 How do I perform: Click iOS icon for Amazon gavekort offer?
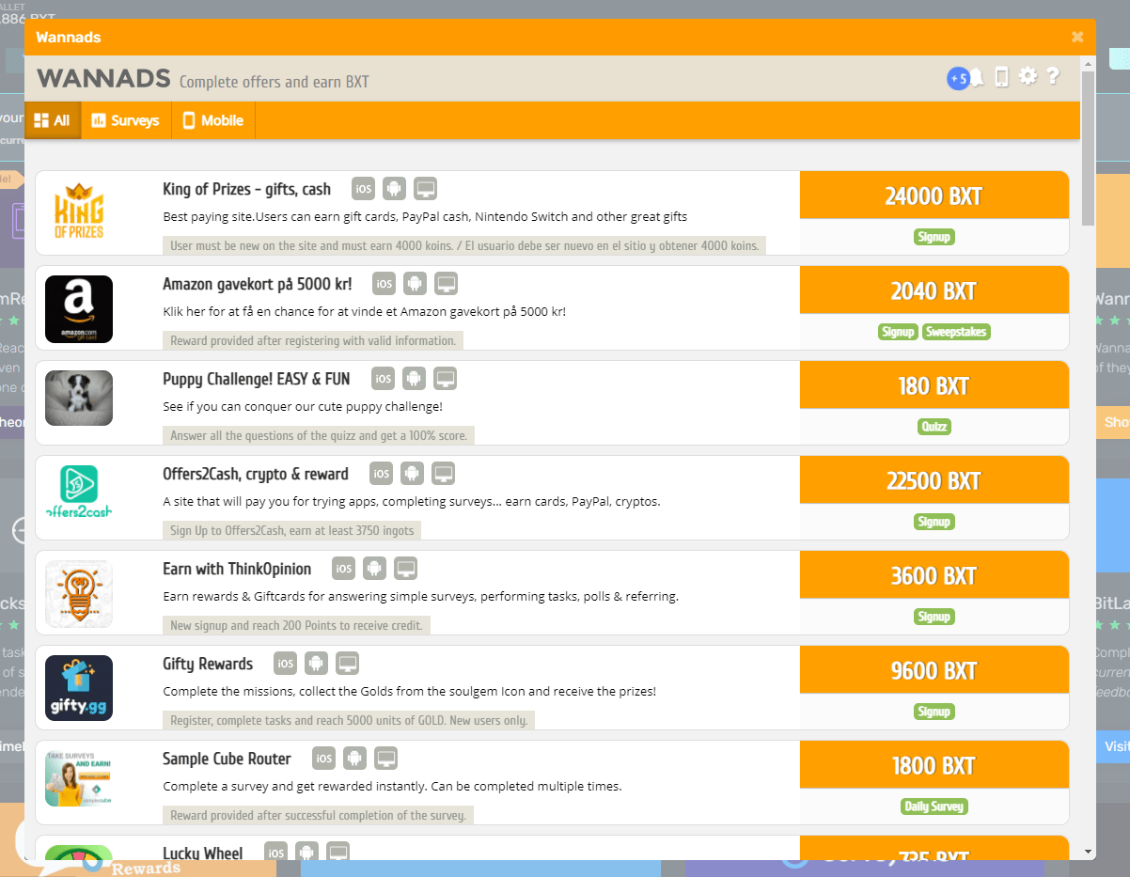tap(385, 284)
